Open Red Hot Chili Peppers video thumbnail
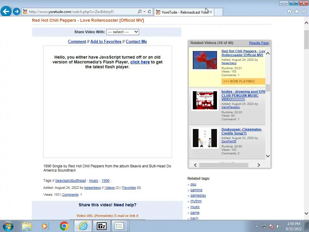Viewport: 309px width, 232px height. [205, 60]
